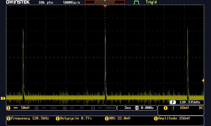Click the yellow trigger level arrow
The height and width of the screenshot is (126, 211).
pos(203,81)
